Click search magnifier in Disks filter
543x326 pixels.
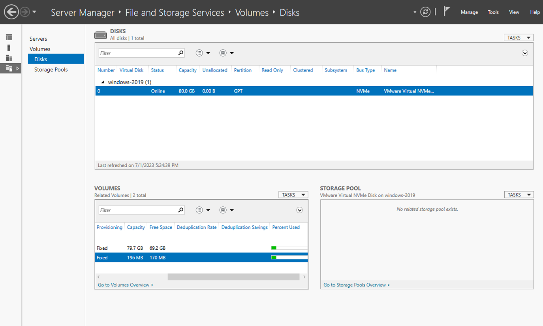(180, 53)
